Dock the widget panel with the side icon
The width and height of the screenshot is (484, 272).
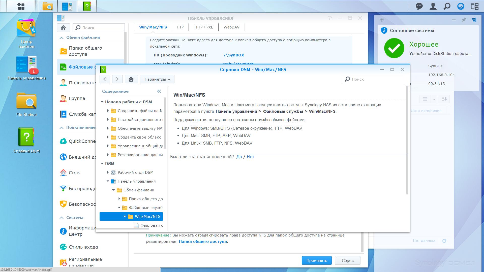tap(474, 20)
